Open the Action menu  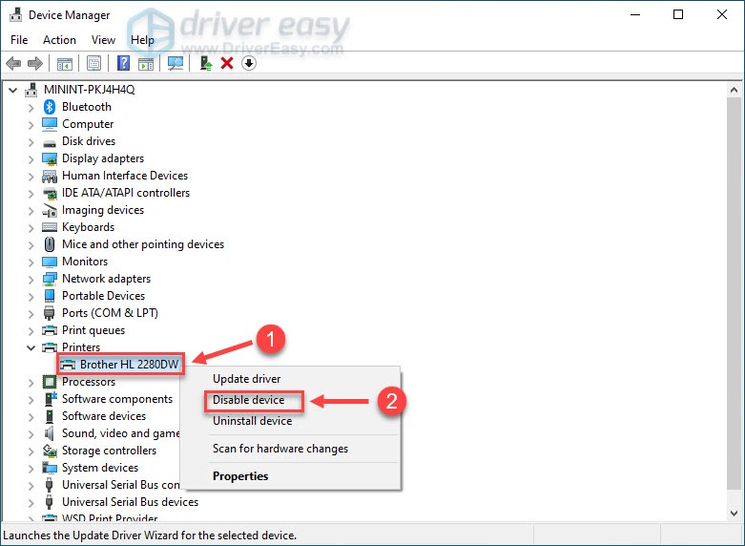[59, 40]
